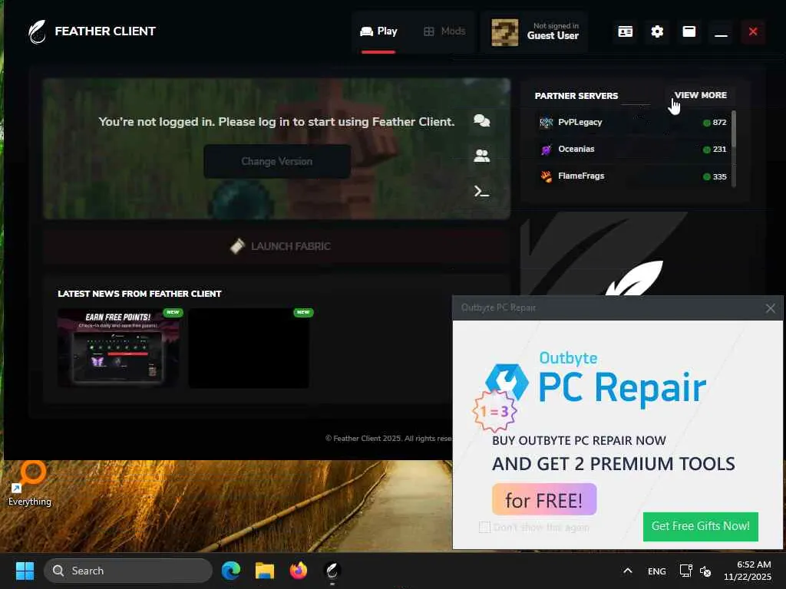Click View More partner servers

click(x=700, y=95)
